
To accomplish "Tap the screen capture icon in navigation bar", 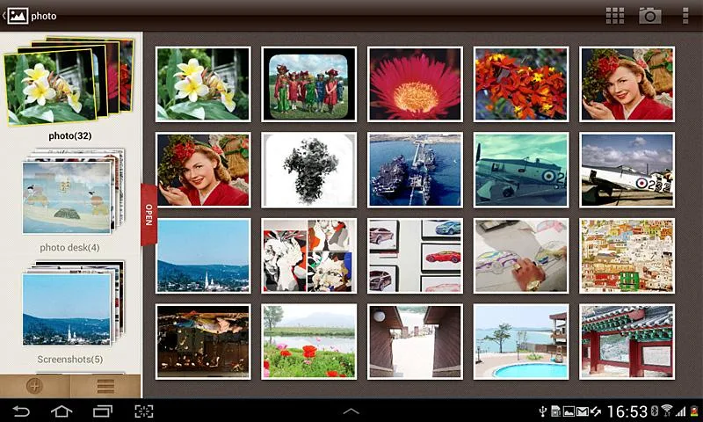I will [x=144, y=411].
